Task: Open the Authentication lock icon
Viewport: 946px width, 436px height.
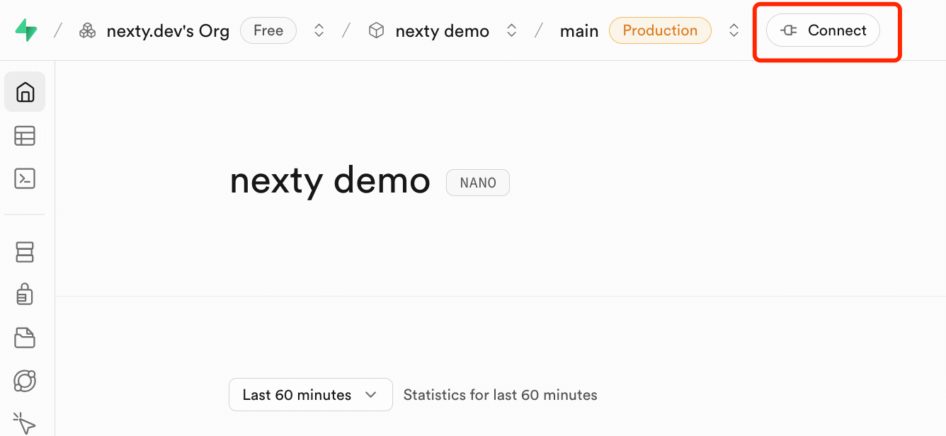Action: click(x=25, y=294)
